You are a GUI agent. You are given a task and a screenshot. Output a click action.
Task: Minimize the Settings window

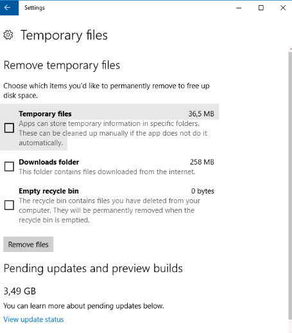point(239,8)
